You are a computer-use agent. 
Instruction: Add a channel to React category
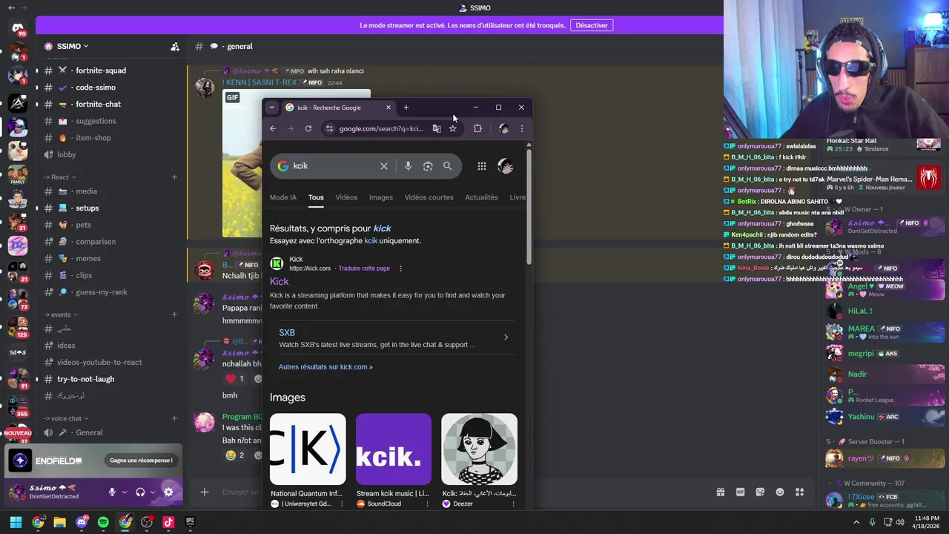pos(174,177)
